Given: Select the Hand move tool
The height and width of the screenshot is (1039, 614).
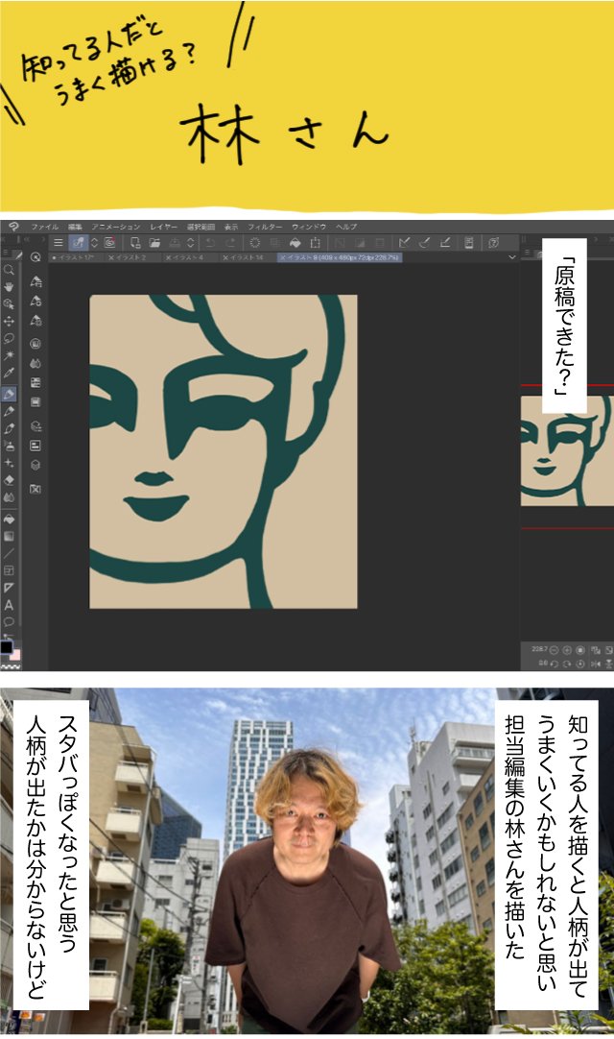Looking at the screenshot, I should point(9,286).
